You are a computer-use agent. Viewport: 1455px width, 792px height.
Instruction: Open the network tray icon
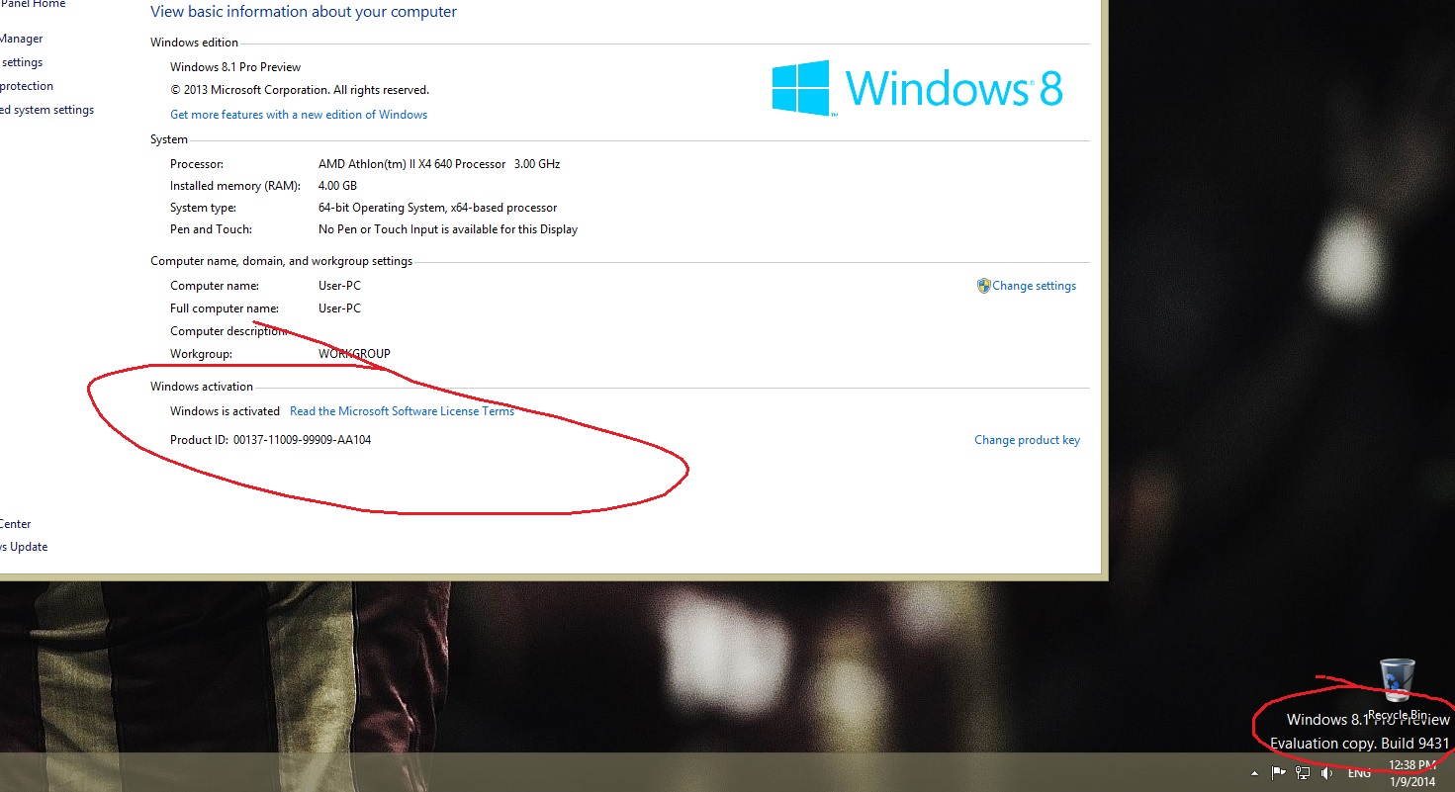pos(1303,772)
